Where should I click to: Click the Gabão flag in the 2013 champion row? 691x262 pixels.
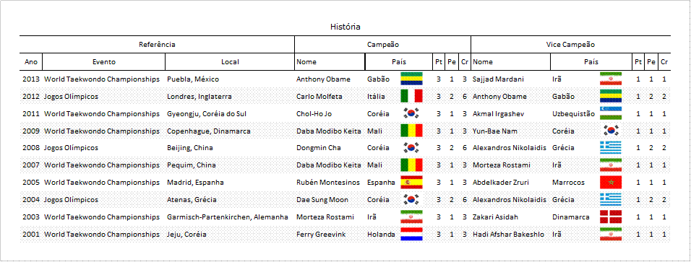411,79
